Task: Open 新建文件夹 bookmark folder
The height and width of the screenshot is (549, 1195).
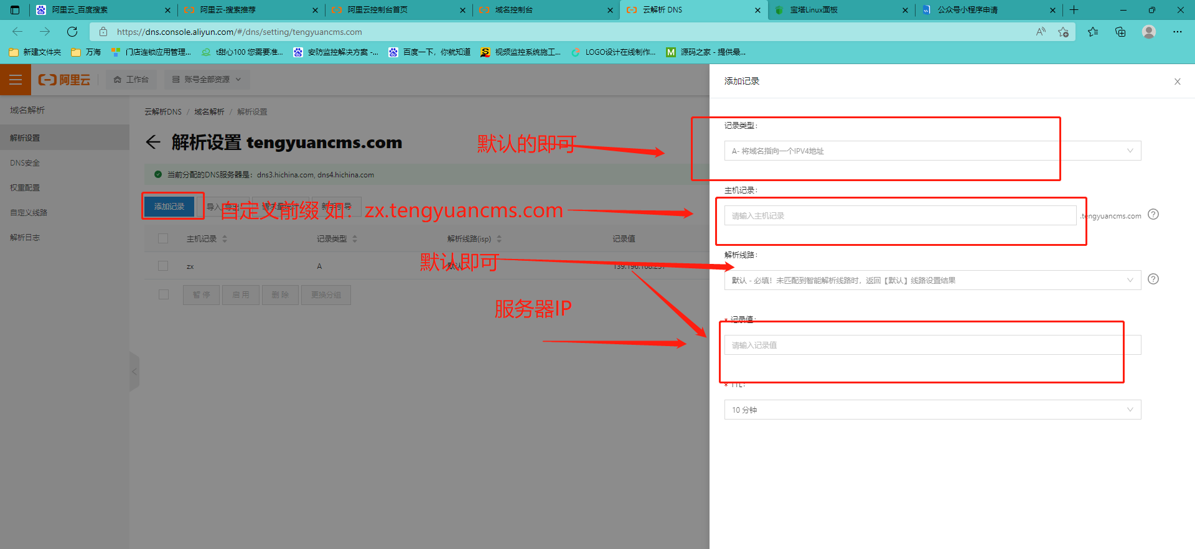Action: (35, 52)
